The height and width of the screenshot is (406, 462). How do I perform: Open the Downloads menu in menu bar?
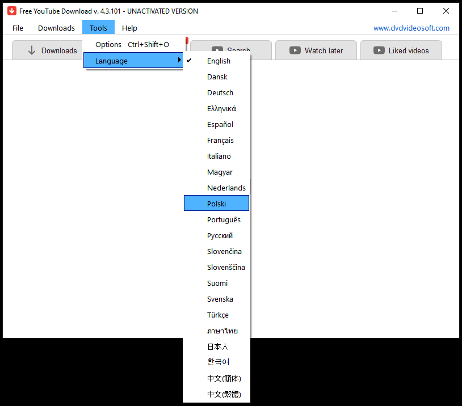coord(56,28)
